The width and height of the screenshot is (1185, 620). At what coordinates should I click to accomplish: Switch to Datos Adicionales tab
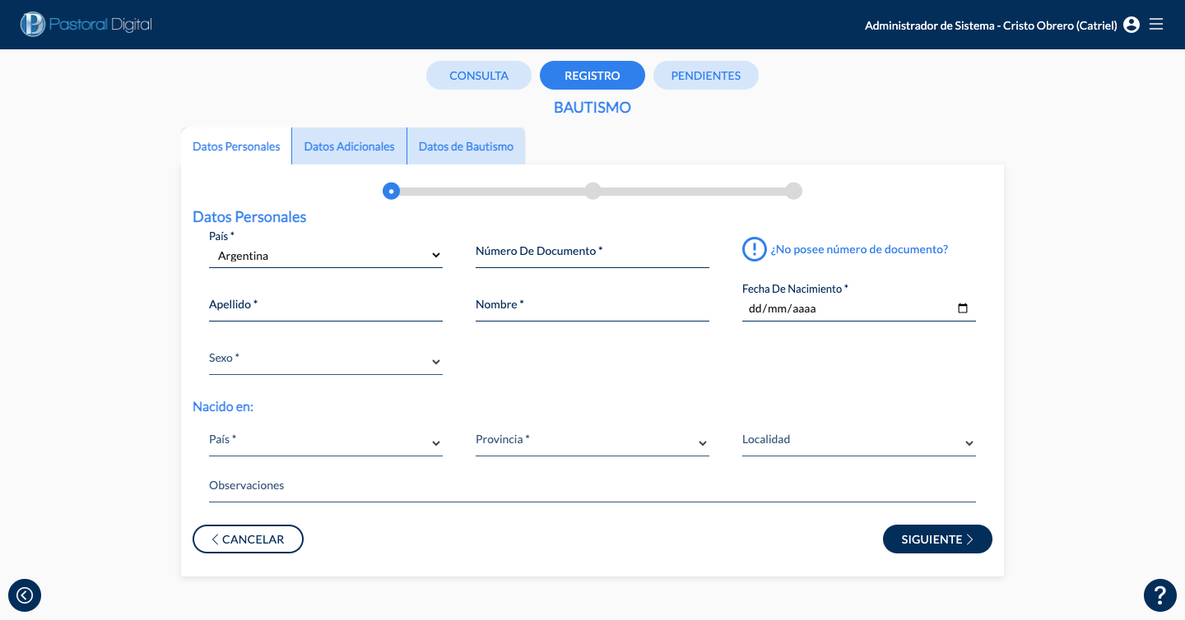[x=349, y=146]
